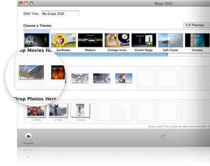
Task: Click the Preview play button
Action: [x=29, y=137]
